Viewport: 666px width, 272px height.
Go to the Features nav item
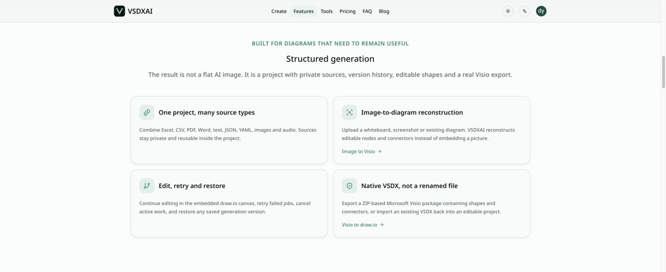coord(303,11)
